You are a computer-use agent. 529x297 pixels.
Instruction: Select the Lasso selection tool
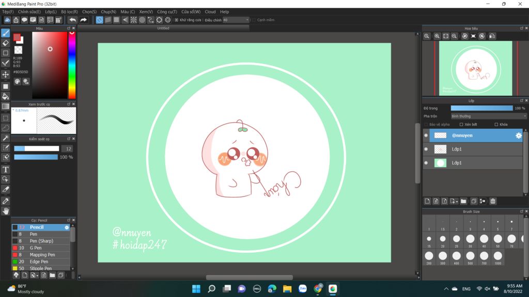6,128
